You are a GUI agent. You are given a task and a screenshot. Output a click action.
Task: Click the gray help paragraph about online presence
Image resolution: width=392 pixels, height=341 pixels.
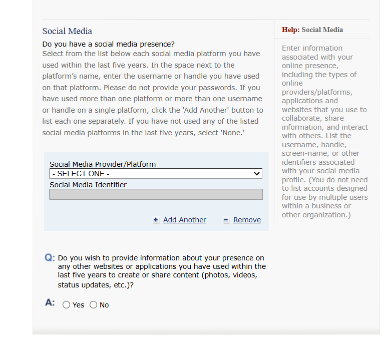(325, 131)
